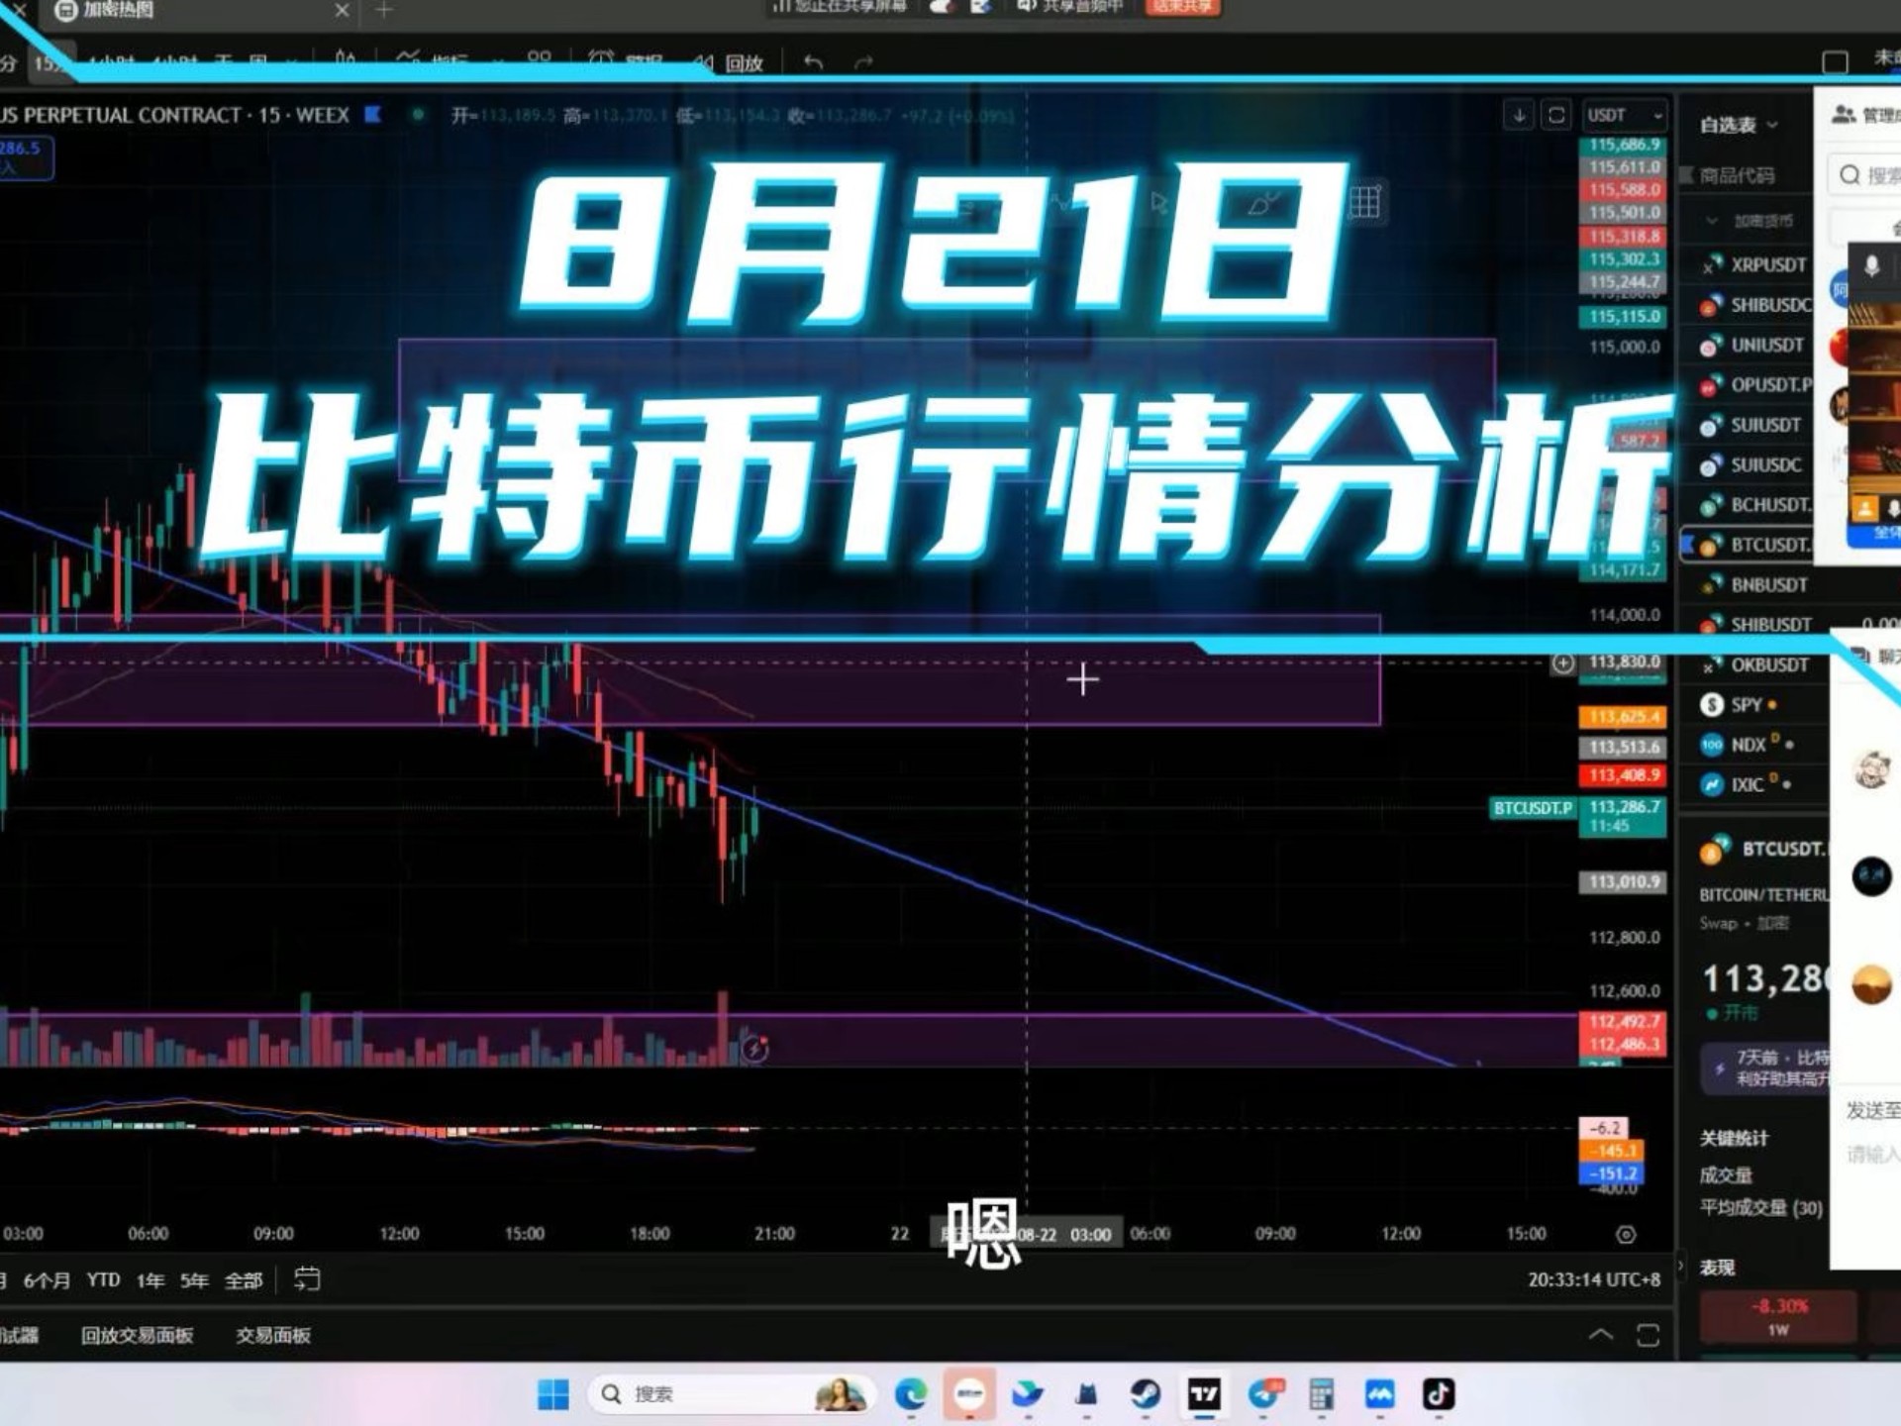Switch to the 交易面板 tab at bottom
This screenshot has height=1426, width=1901.
click(x=273, y=1336)
